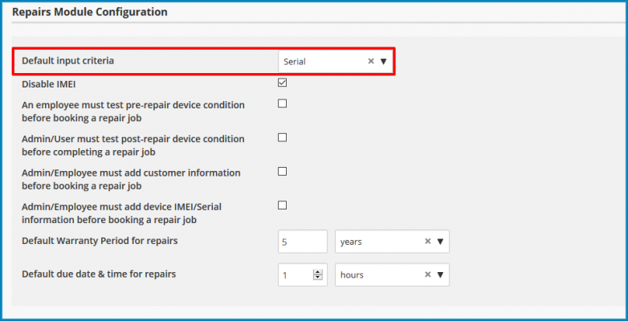Click the due date number field
Viewport: 628px width, 321px height.
296,274
